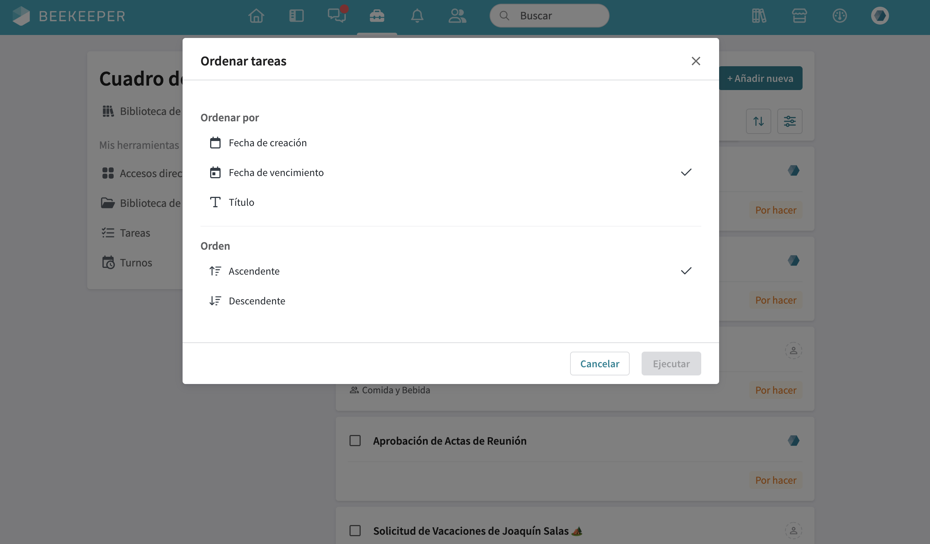Click unassigned avatar above Comida y Bebida status

[x=794, y=351]
